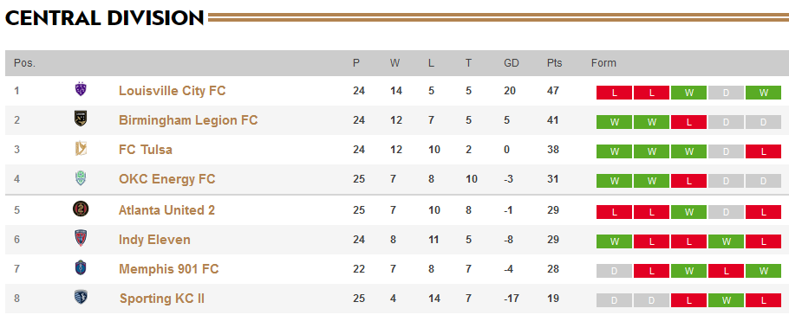This screenshot has width=789, height=315.
Task: Click the Sporting KC II team crest
Action: point(81,298)
